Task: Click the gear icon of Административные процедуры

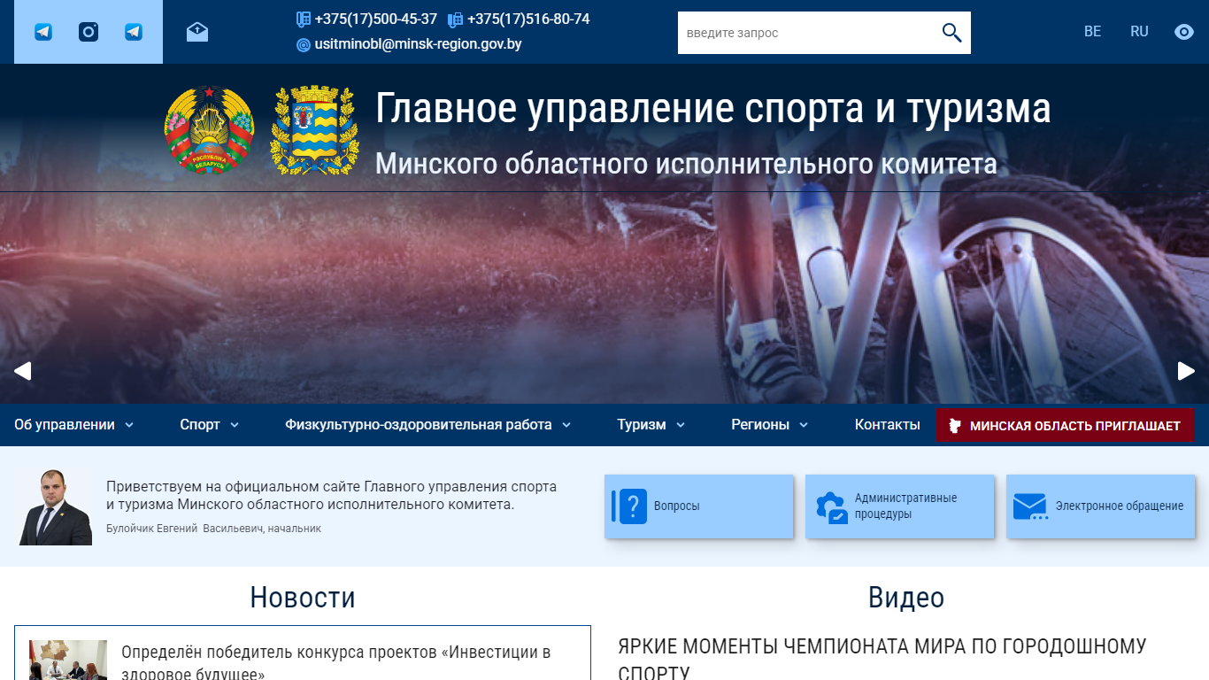Action: [x=832, y=507]
